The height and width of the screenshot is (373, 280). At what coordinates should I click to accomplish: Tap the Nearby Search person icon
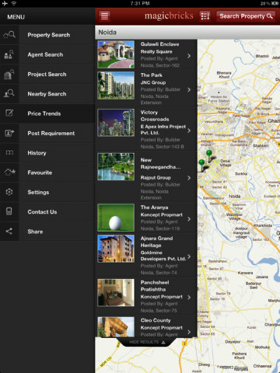(x=9, y=94)
